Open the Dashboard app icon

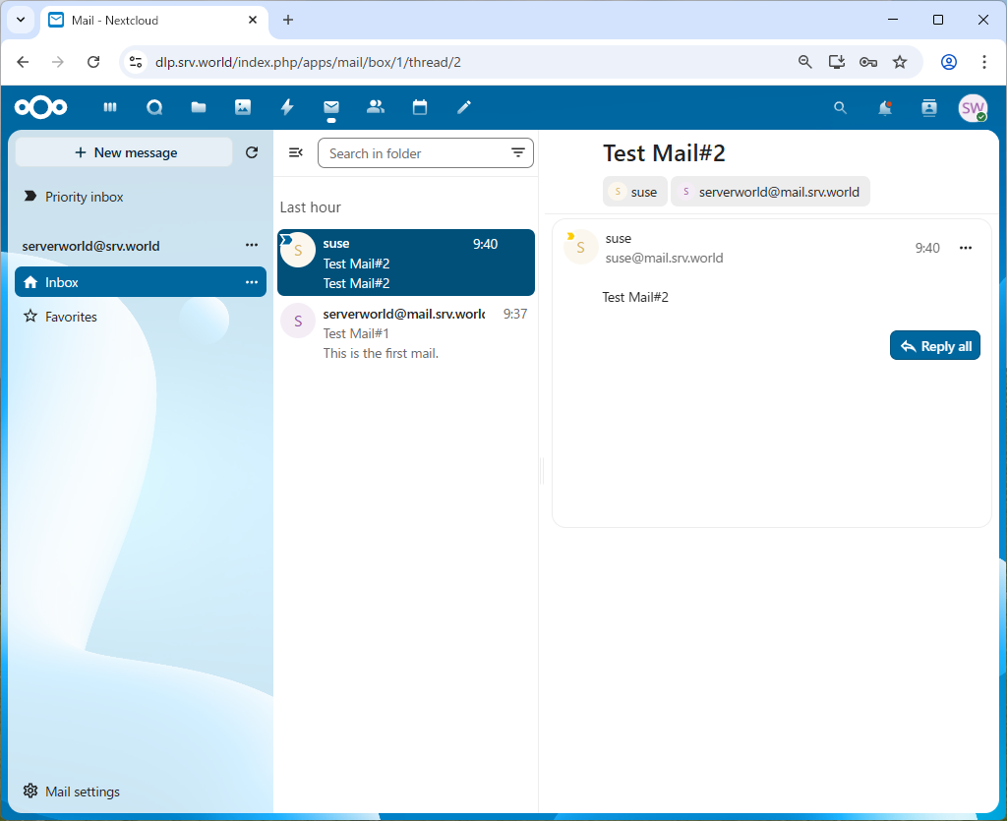tap(110, 107)
